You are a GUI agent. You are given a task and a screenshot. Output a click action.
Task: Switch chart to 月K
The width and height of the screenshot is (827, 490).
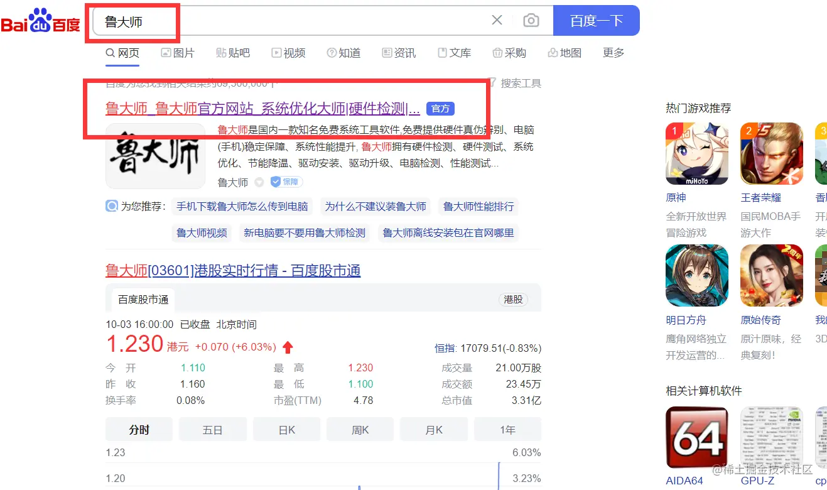point(434,430)
